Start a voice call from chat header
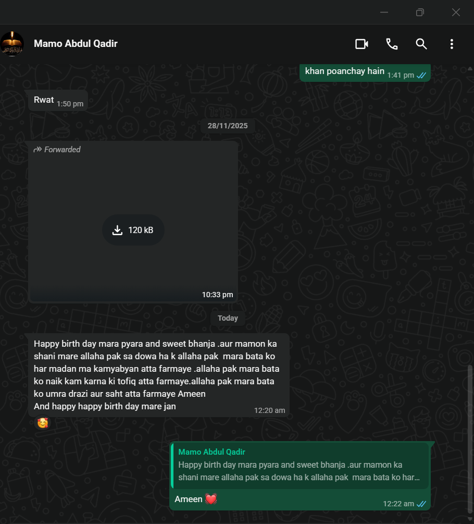Viewport: 474px width, 524px height. pos(392,44)
